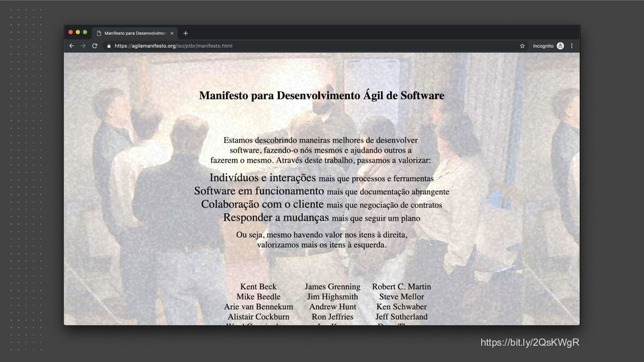Click the name Alistair Cockburn
The height and width of the screenshot is (362, 644).
[258, 317]
